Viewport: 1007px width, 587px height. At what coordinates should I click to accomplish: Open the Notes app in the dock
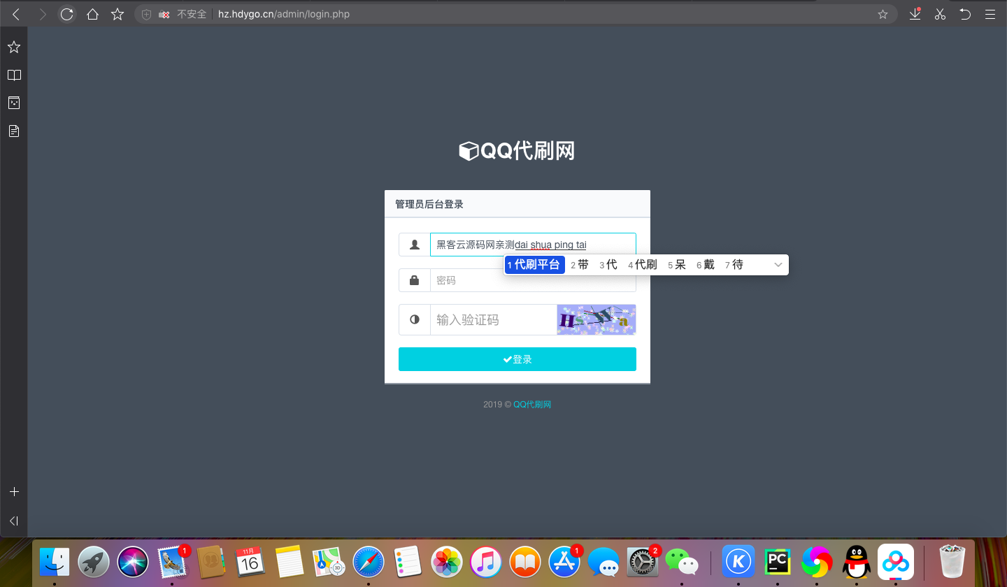[x=288, y=561]
